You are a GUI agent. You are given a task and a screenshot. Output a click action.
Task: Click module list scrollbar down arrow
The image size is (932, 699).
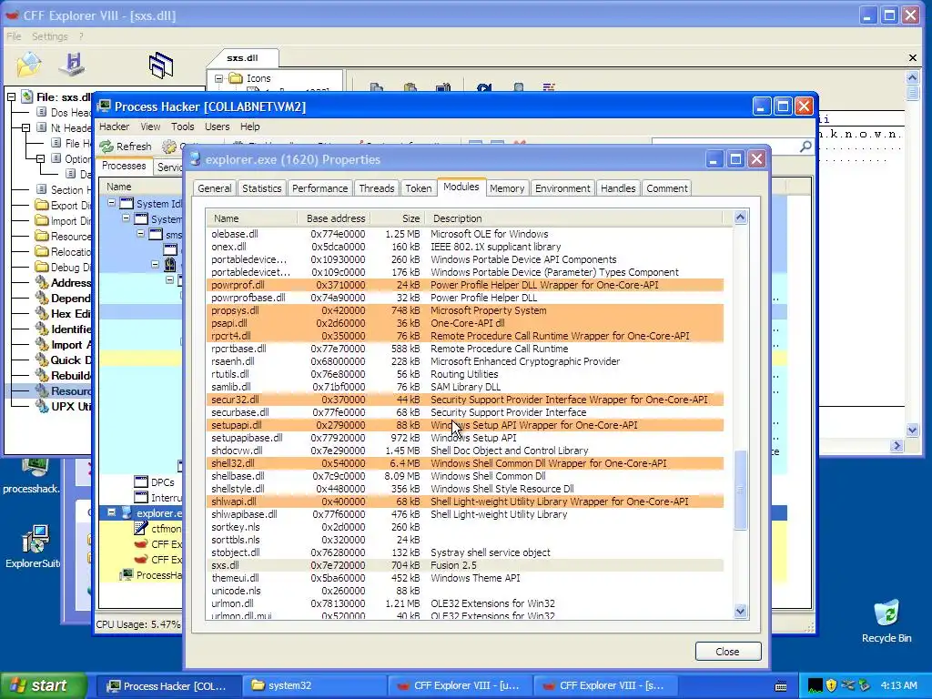coord(740,611)
